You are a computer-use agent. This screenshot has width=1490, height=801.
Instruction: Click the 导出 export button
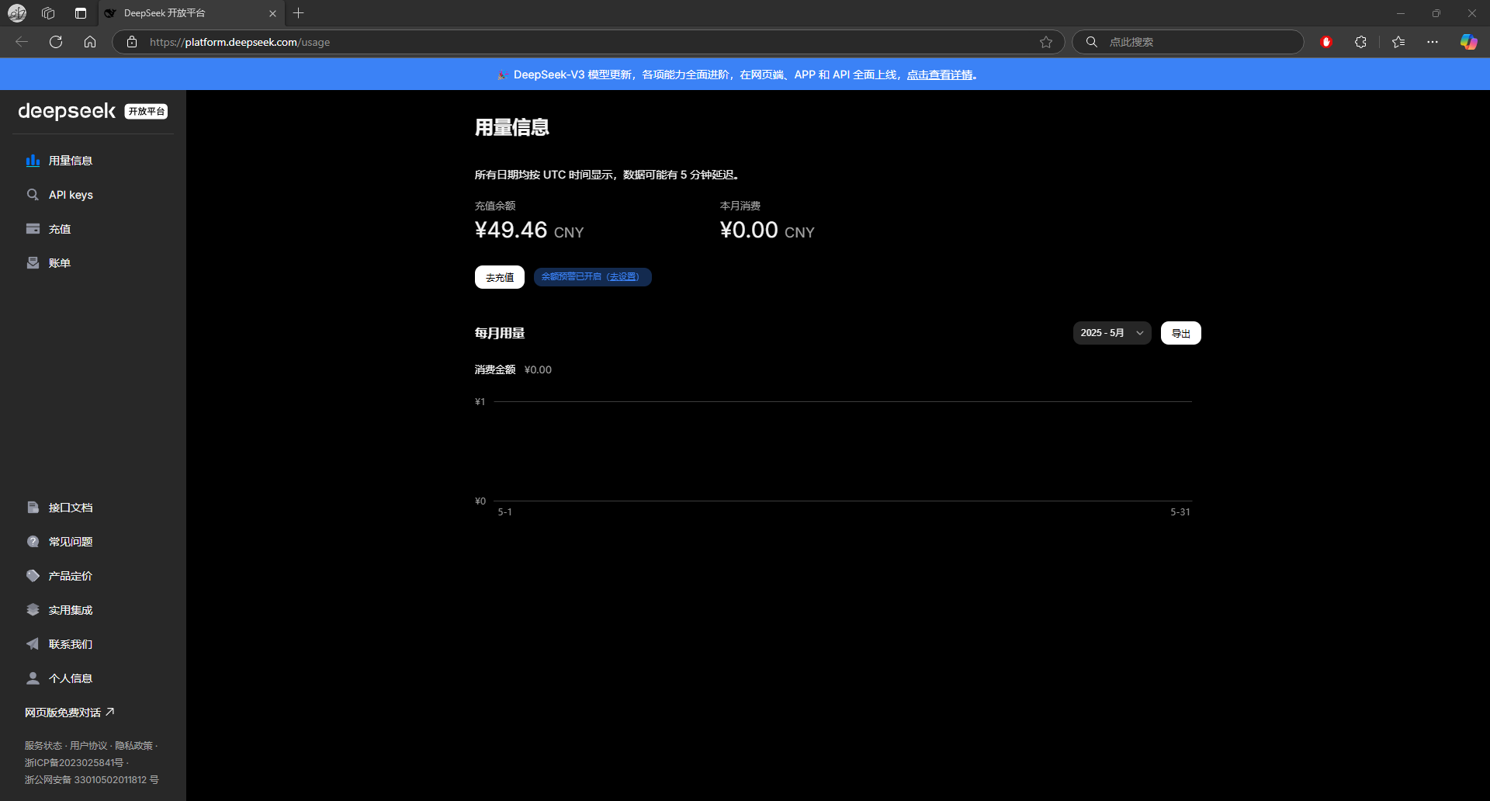point(1181,333)
